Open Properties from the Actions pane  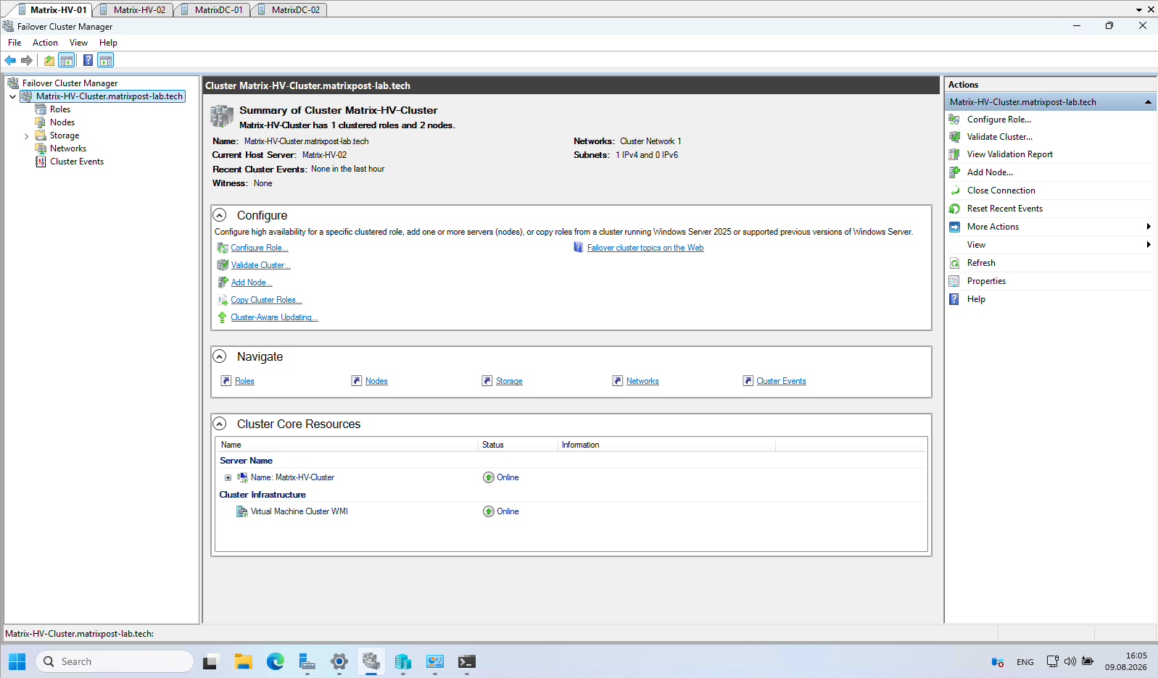tap(986, 281)
